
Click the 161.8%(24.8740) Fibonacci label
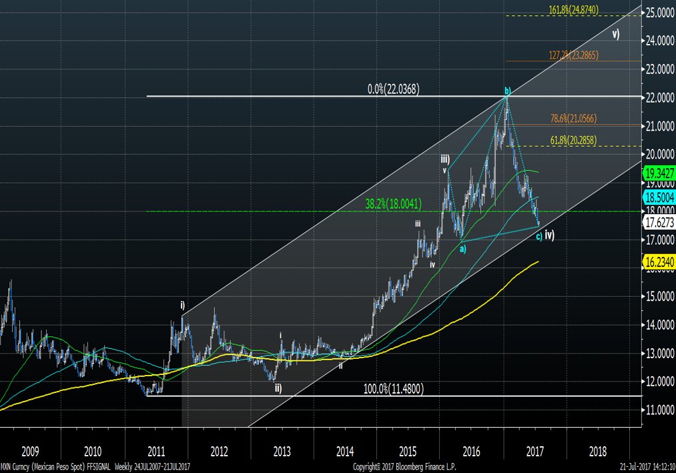[573, 9]
